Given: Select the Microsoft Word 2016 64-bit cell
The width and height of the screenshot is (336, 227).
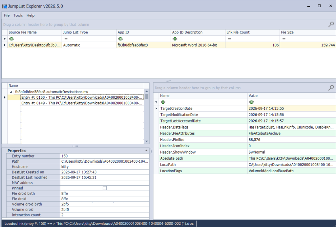Looking at the screenshot, I should pos(198,45).
